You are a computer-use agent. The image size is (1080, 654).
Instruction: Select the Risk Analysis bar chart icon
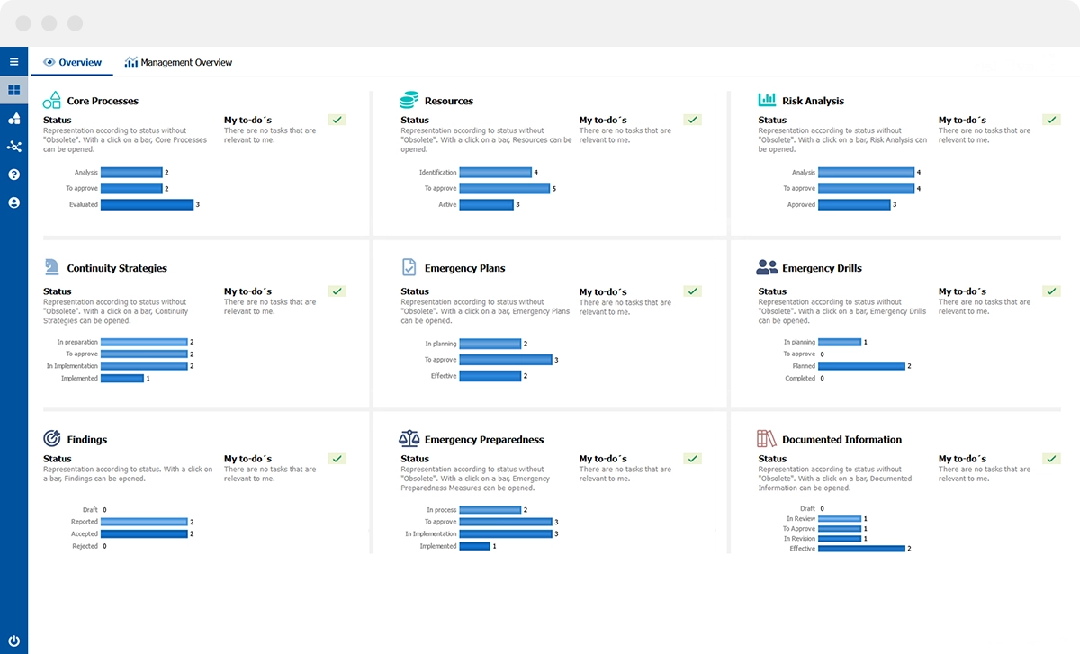pos(767,99)
